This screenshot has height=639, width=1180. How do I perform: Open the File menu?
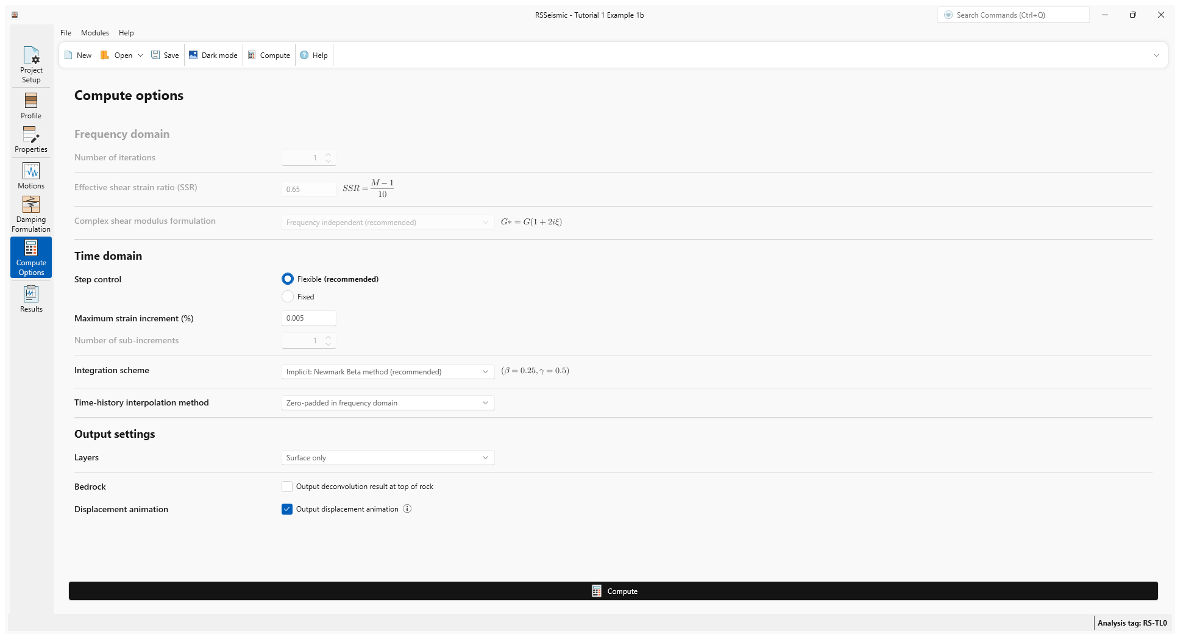point(66,33)
